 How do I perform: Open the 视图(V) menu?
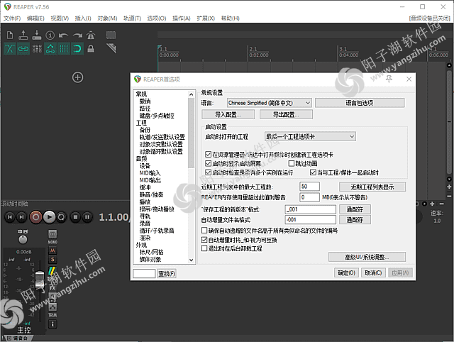point(60,18)
